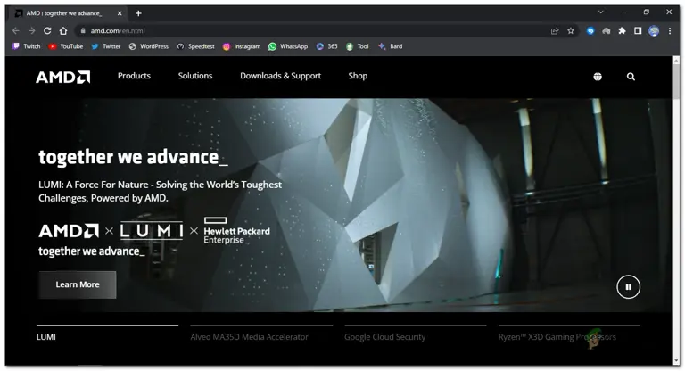
Task: Click the Learn More button
Action: click(x=77, y=284)
